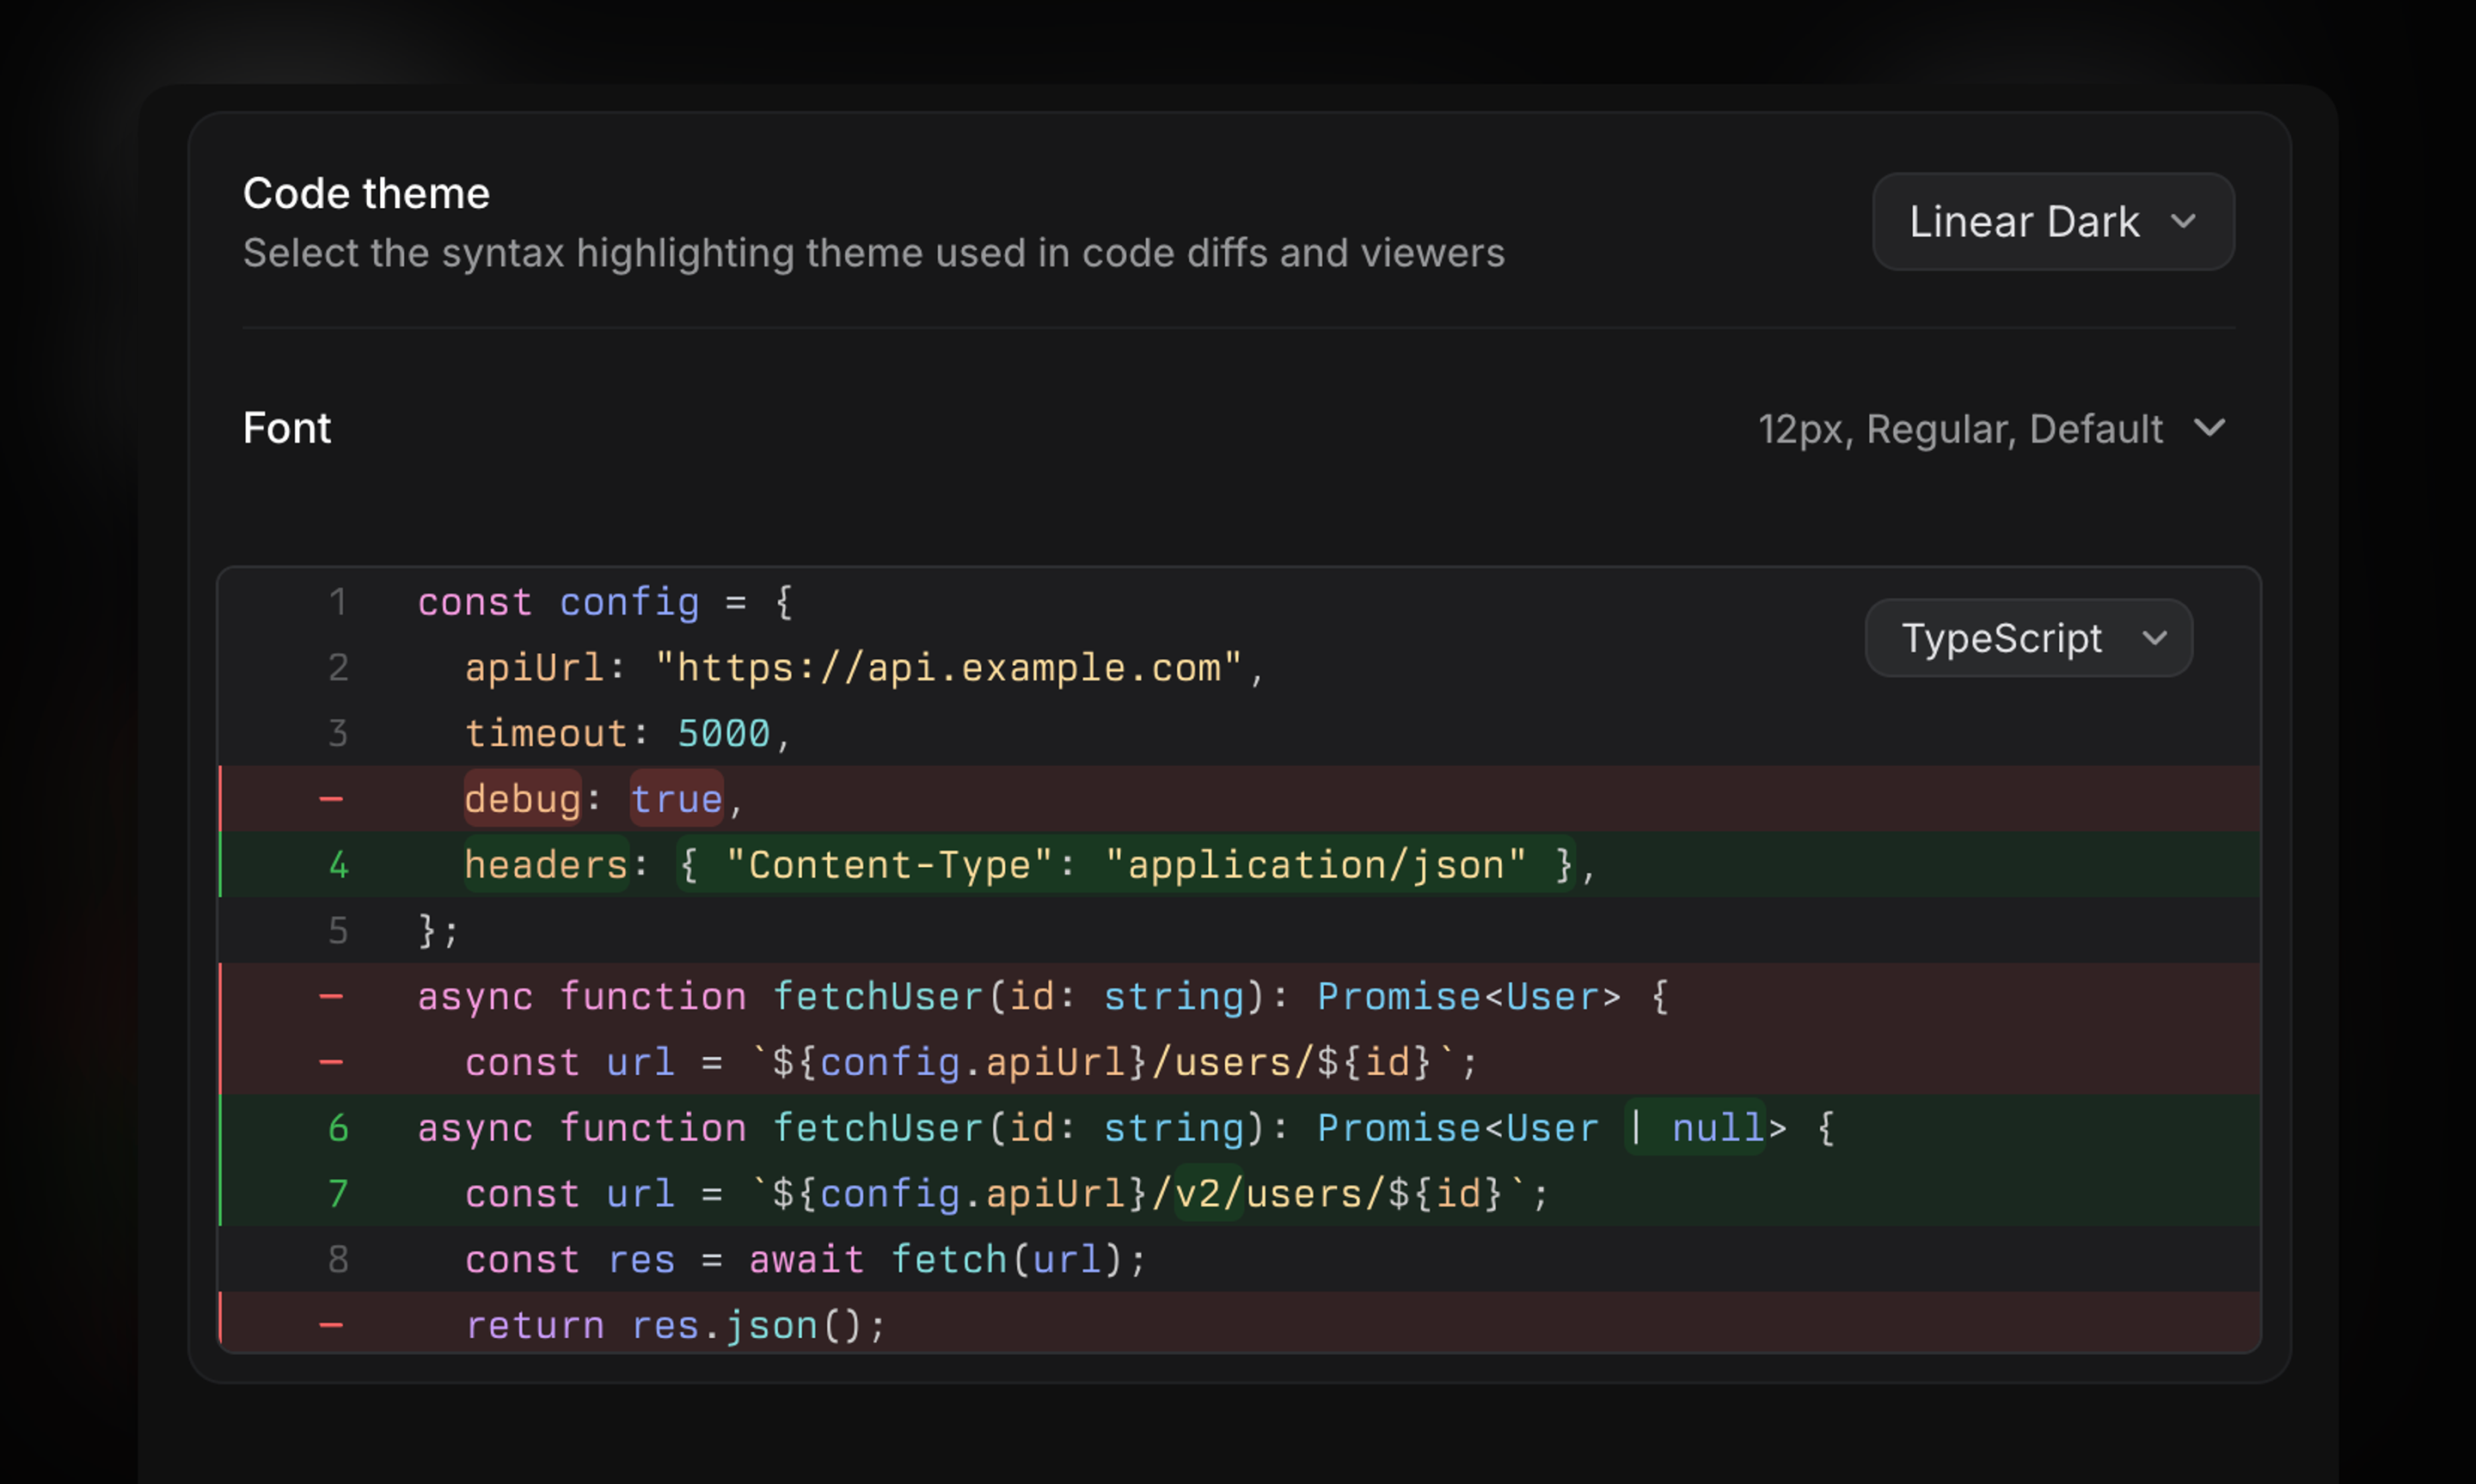Image resolution: width=2476 pixels, height=1484 pixels.
Task: Click the theme description starting "Select the syntax highlighting"
Action: 873,253
